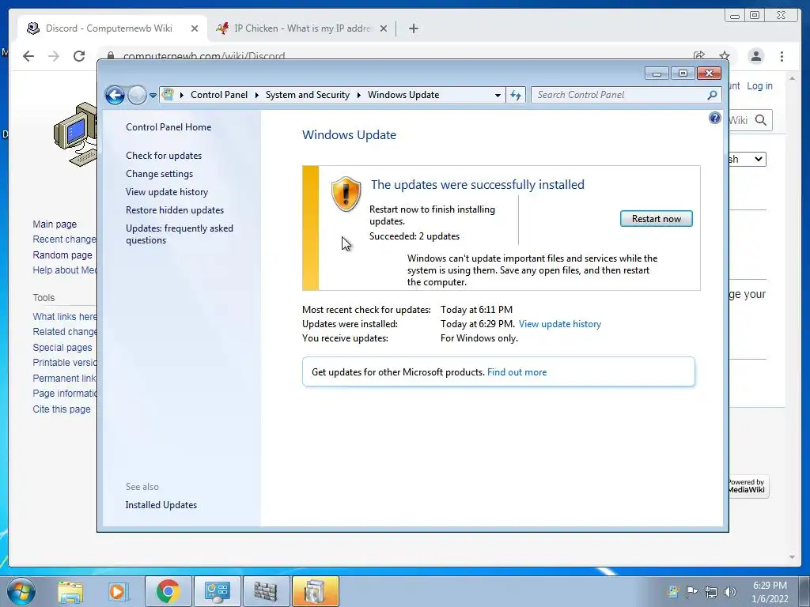The height and width of the screenshot is (607, 810).
Task: Click Find out more link
Action: [x=517, y=372]
